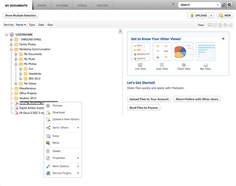The width and height of the screenshot is (236, 186).
Task: Open the HISTORY tab
Action: pyautogui.click(x=103, y=5)
